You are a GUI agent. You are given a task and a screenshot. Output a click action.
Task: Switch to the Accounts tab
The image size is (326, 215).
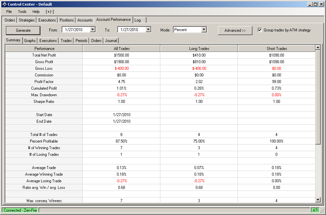click(x=85, y=20)
